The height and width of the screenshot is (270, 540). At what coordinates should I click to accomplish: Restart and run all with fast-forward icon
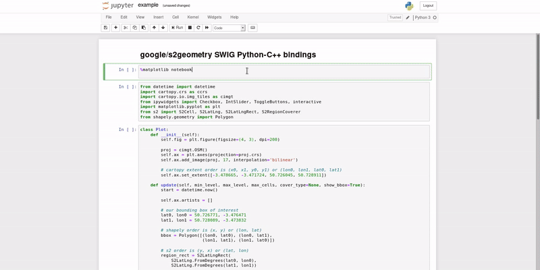tap(207, 28)
